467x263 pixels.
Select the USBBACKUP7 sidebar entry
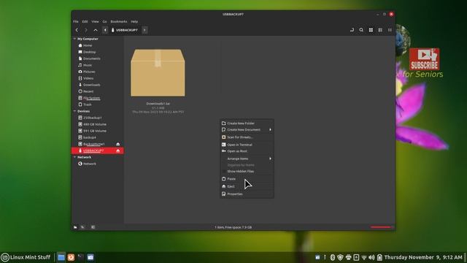pyautogui.click(x=98, y=150)
